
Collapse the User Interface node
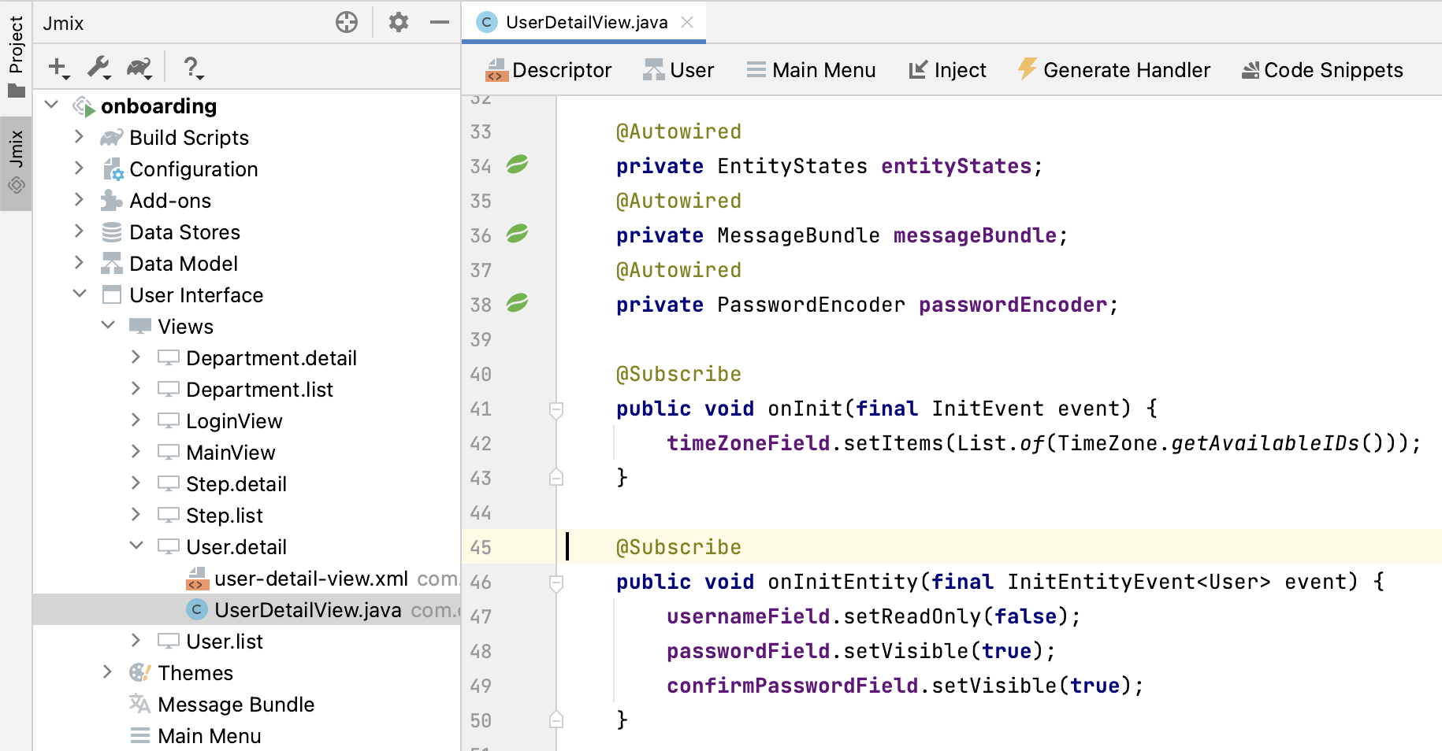click(x=79, y=294)
